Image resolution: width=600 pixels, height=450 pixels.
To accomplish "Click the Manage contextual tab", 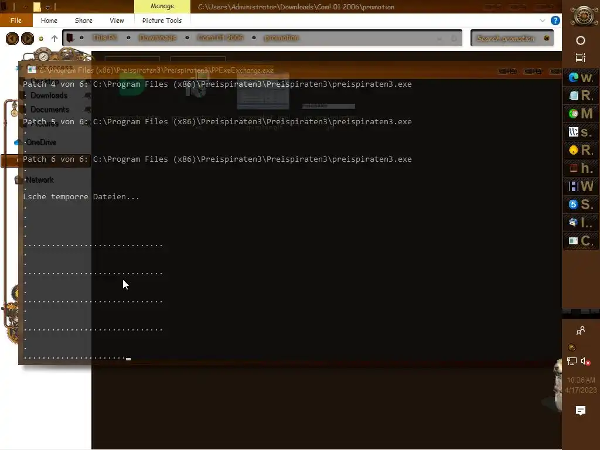I will tap(162, 6).
